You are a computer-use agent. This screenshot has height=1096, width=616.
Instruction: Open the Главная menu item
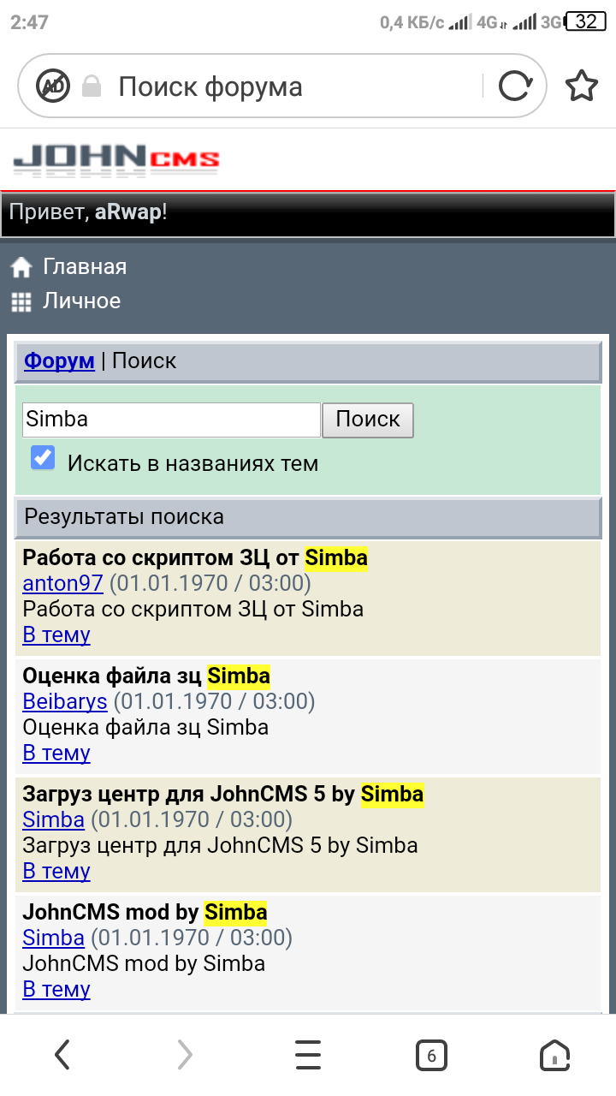(x=85, y=266)
